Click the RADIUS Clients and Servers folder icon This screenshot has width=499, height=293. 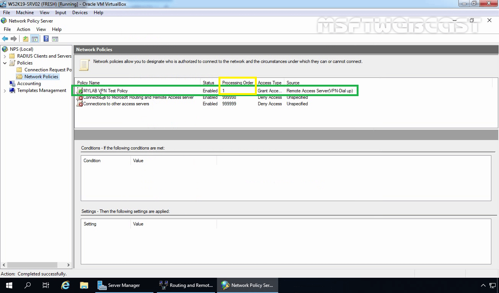[x=12, y=56]
